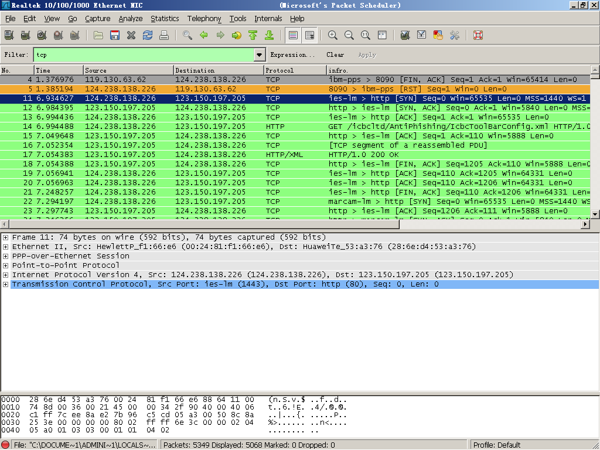Jump to first packet icon

(253, 36)
